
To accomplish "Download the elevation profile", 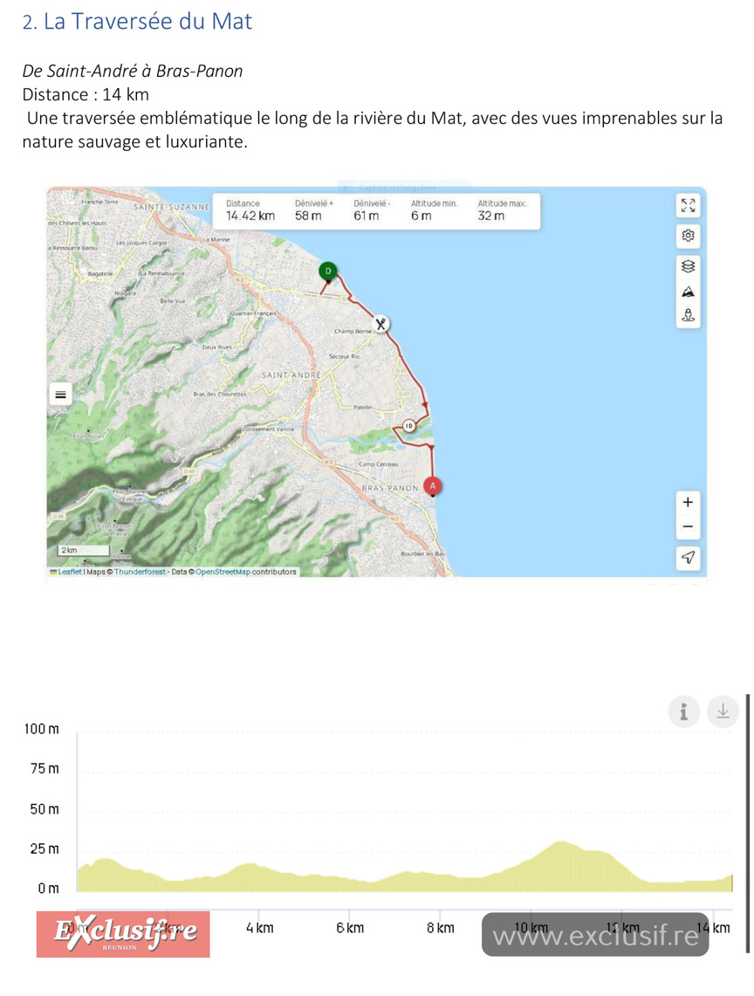I will pos(722,711).
